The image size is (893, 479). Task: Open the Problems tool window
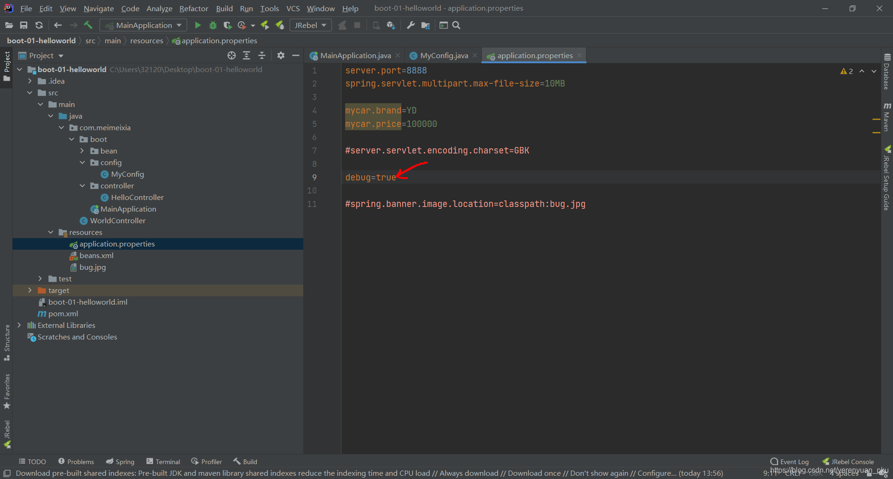coord(76,461)
